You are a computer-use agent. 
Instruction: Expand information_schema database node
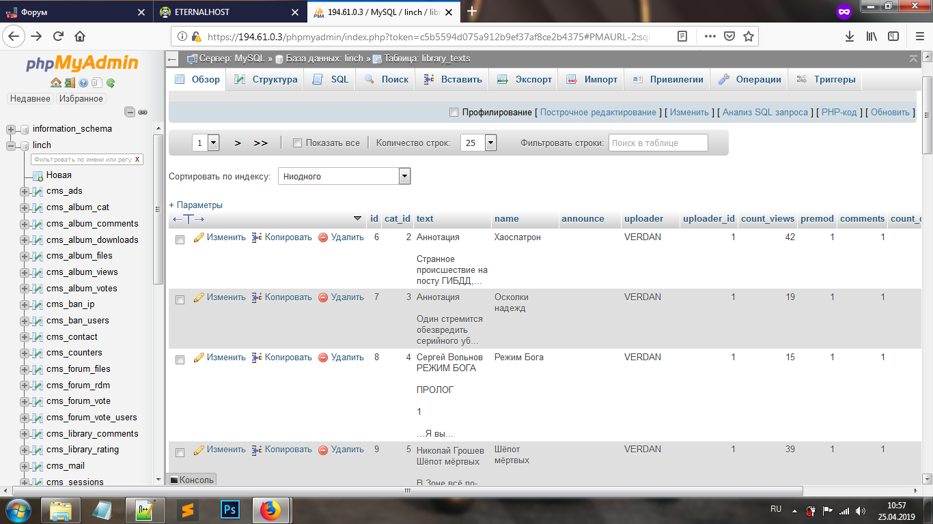point(11,129)
